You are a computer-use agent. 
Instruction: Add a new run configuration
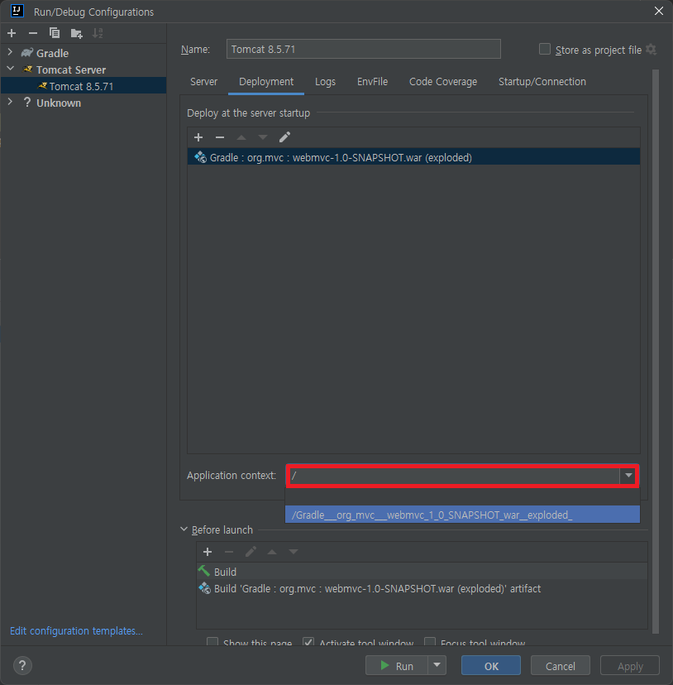click(12, 33)
